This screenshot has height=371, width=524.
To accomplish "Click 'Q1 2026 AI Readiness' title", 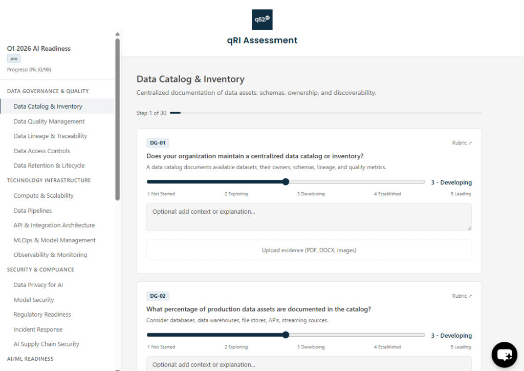I will tap(39, 49).
